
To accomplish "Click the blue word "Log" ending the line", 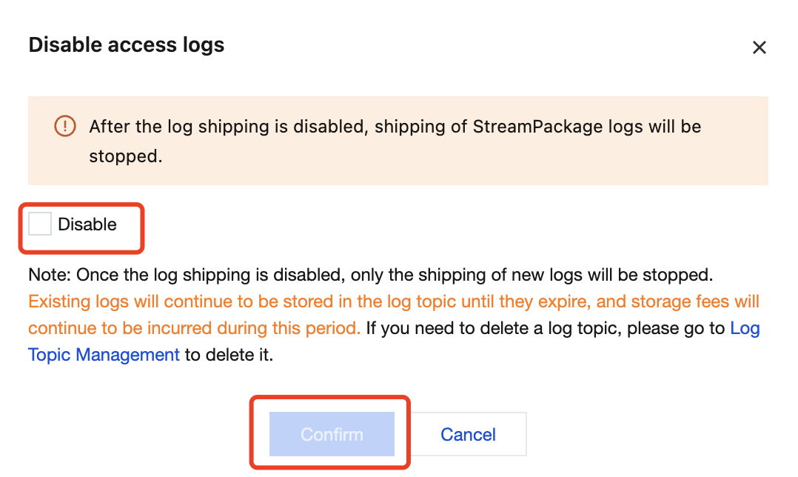I will pos(745,329).
